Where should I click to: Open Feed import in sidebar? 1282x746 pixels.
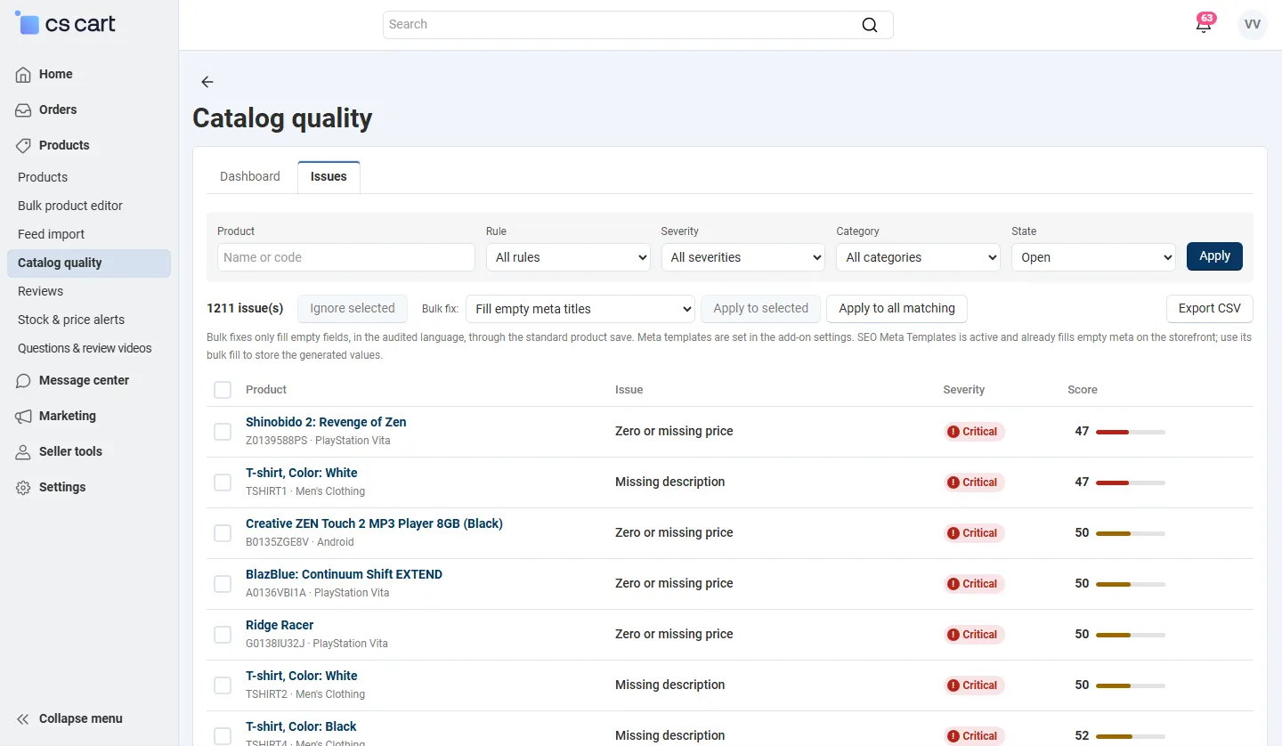52,234
